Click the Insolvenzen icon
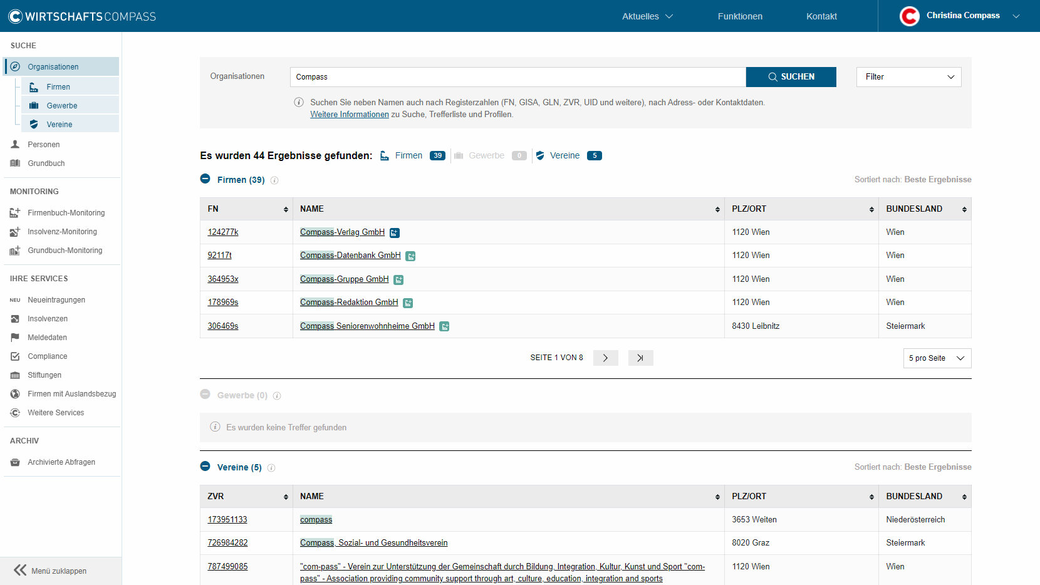 click(x=15, y=319)
